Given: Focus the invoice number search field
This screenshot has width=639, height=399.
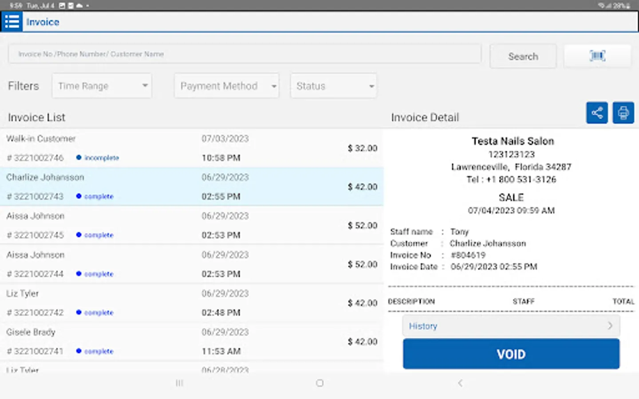Looking at the screenshot, I should [x=245, y=54].
